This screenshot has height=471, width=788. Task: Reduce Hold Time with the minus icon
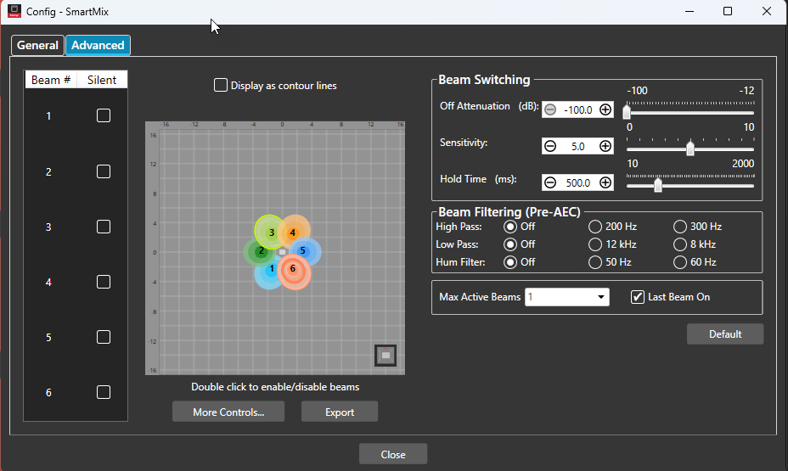point(550,182)
